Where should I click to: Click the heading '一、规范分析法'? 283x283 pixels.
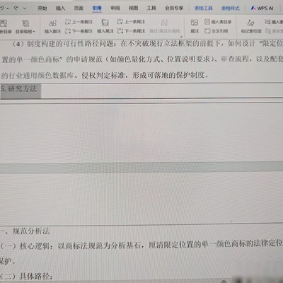coord(25,231)
